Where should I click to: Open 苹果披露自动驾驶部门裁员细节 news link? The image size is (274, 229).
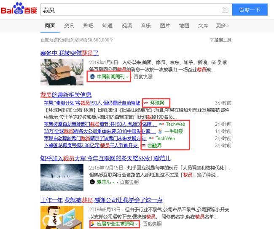100,124
